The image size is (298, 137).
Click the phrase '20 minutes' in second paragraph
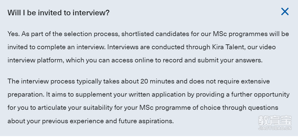tap(157, 81)
